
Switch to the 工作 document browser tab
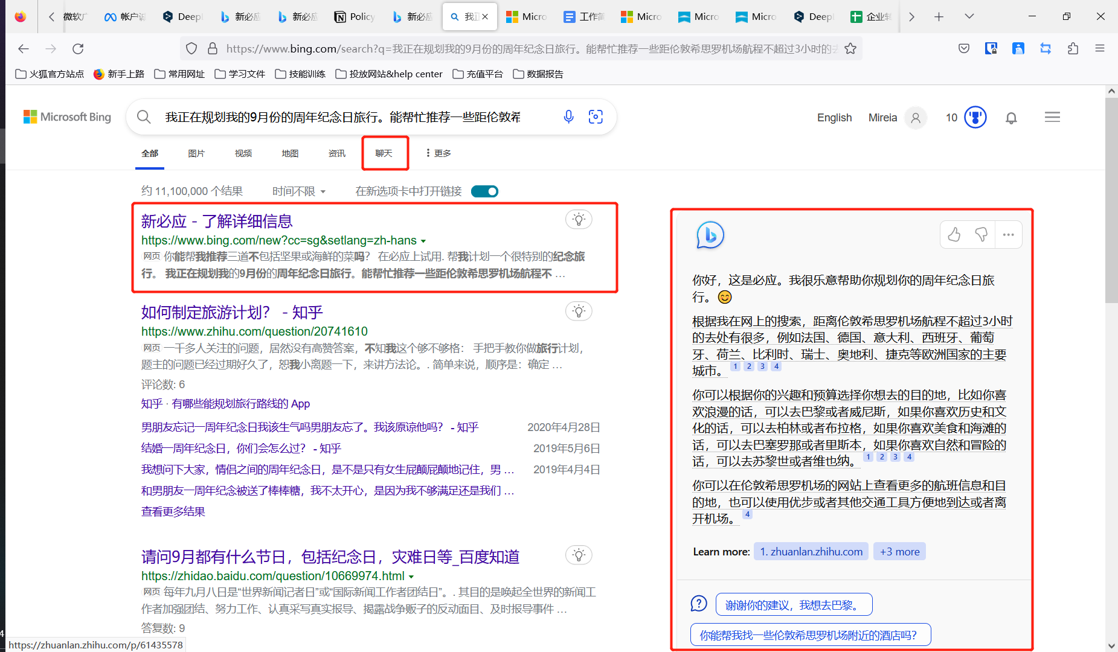tap(584, 17)
